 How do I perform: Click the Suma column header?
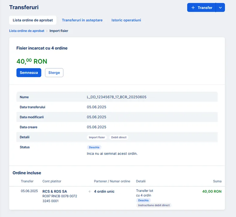[x=217, y=181]
